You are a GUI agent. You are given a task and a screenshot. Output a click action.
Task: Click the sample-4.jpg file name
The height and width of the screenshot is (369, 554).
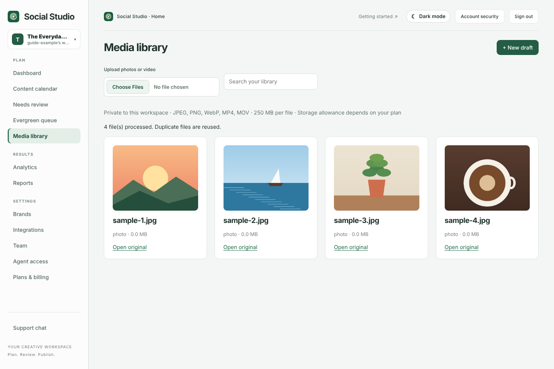pos(467,221)
